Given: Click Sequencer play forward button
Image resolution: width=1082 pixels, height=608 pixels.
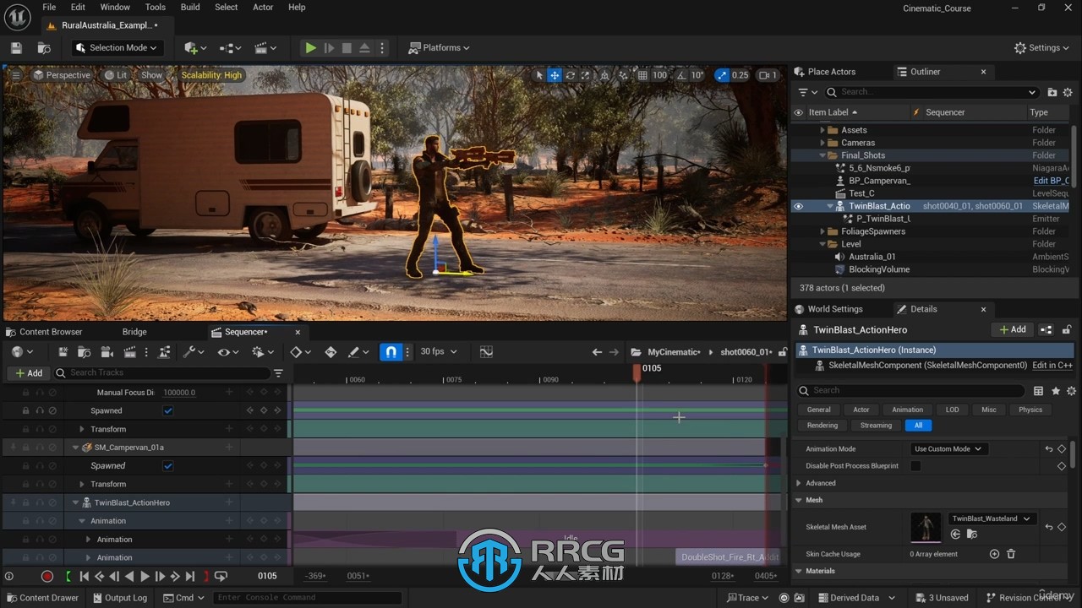Looking at the screenshot, I should [145, 576].
